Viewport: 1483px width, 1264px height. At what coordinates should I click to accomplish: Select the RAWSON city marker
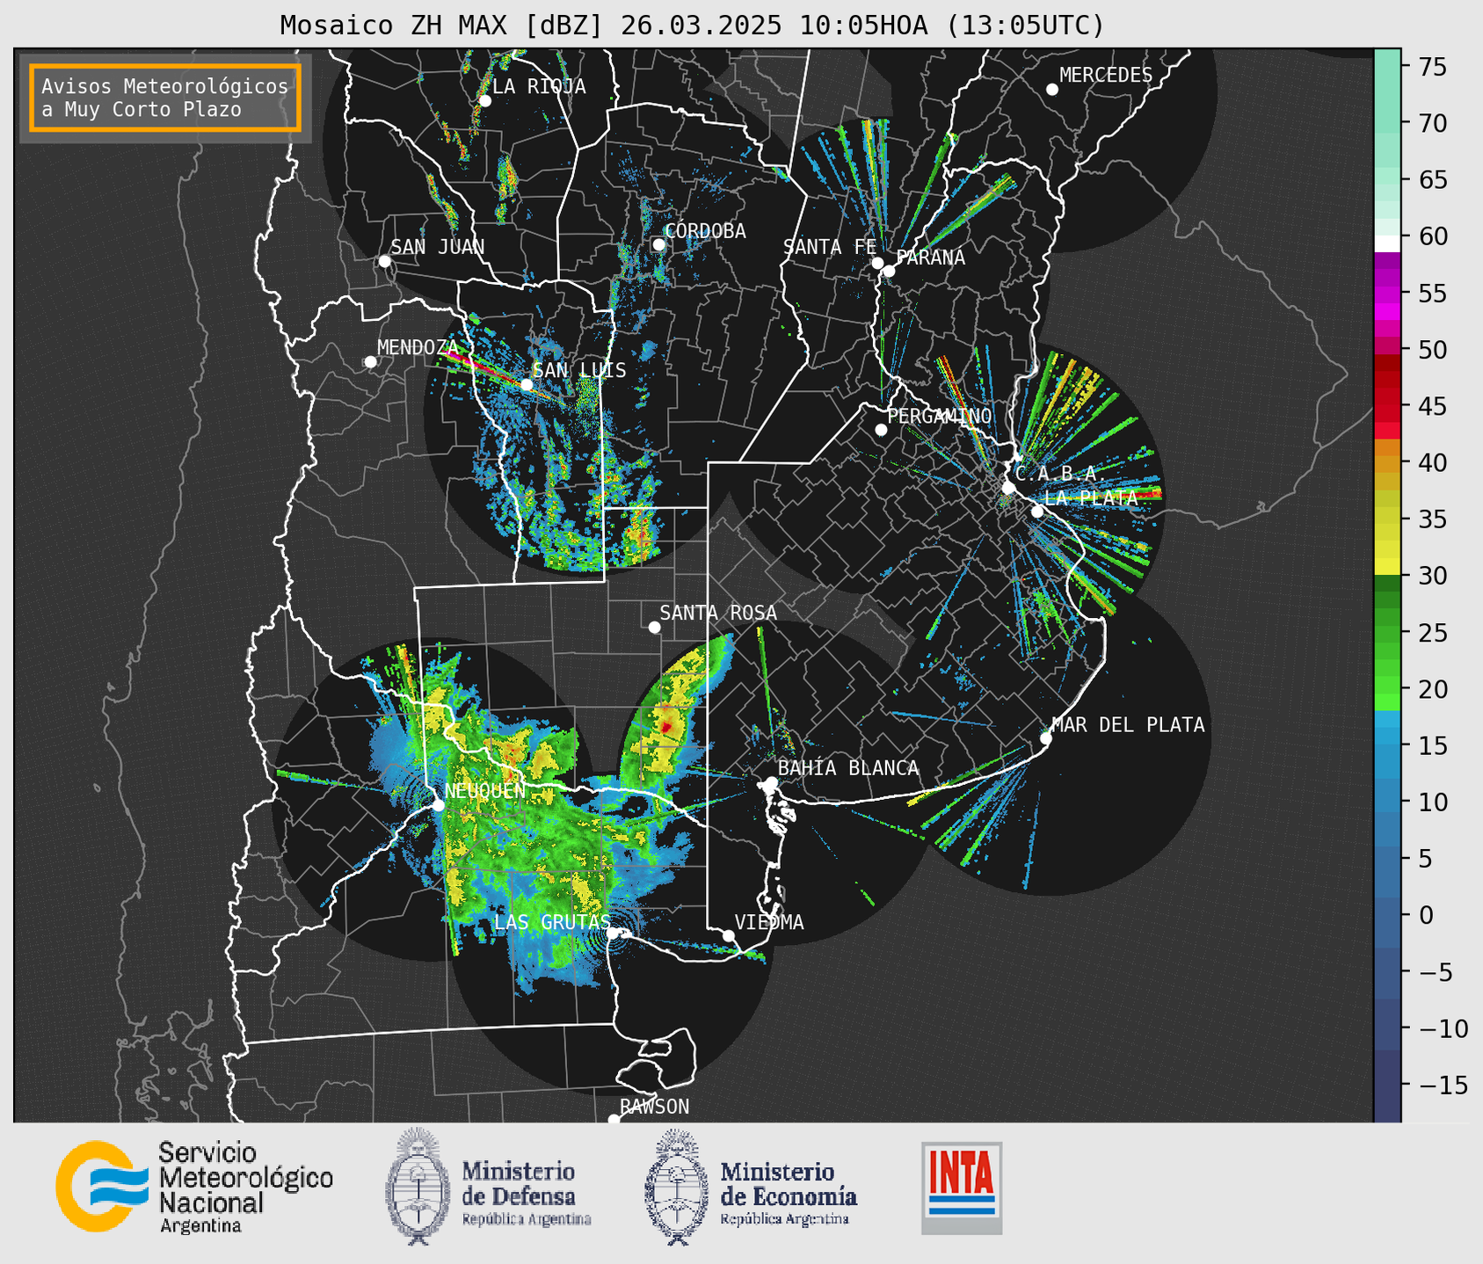614,1119
